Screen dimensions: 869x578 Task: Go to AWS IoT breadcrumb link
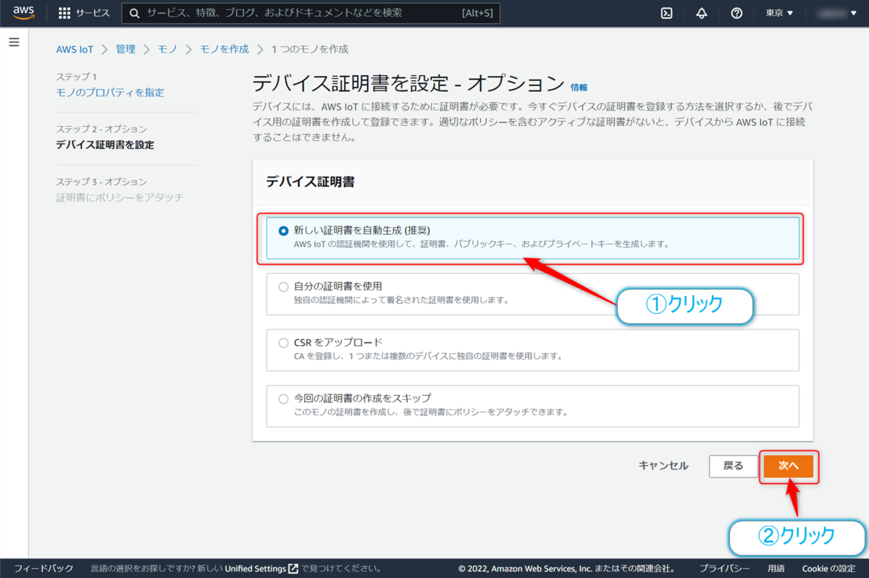coord(75,49)
